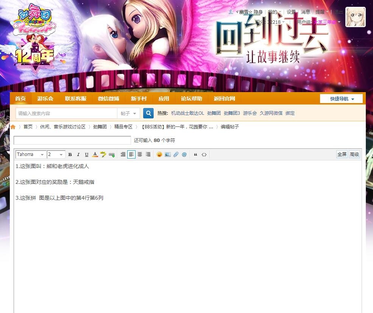Screen dimensions: 373x313
Task: Focus the post title input field
Action: coord(72,140)
